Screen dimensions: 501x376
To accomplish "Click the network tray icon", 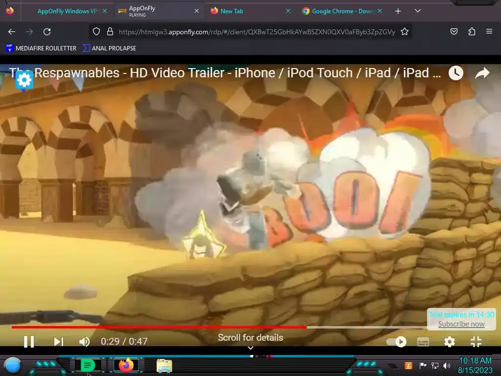I will click(x=435, y=365).
